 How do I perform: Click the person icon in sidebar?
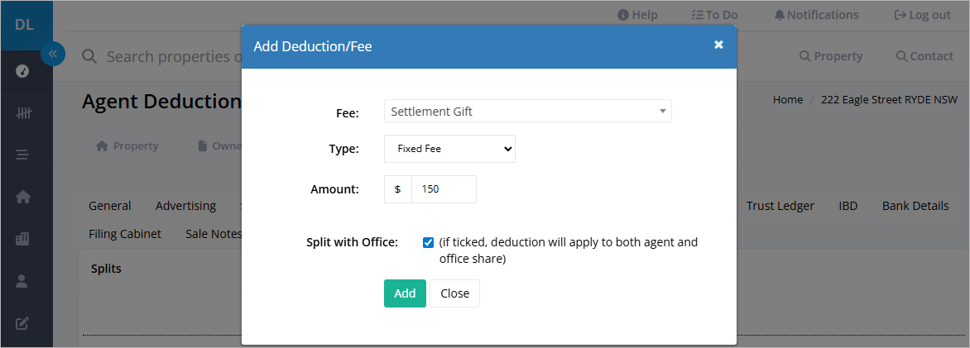22,281
